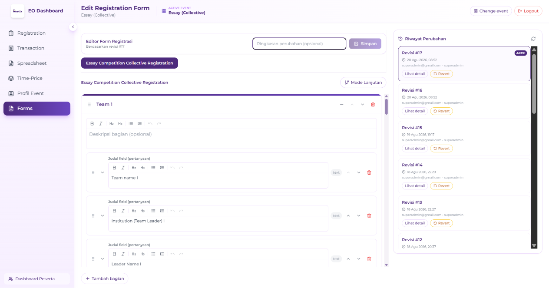Image resolution: width=549 pixels, height=288 pixels.
Task: Move Team 1 section down with chevron
Action: coord(362,105)
